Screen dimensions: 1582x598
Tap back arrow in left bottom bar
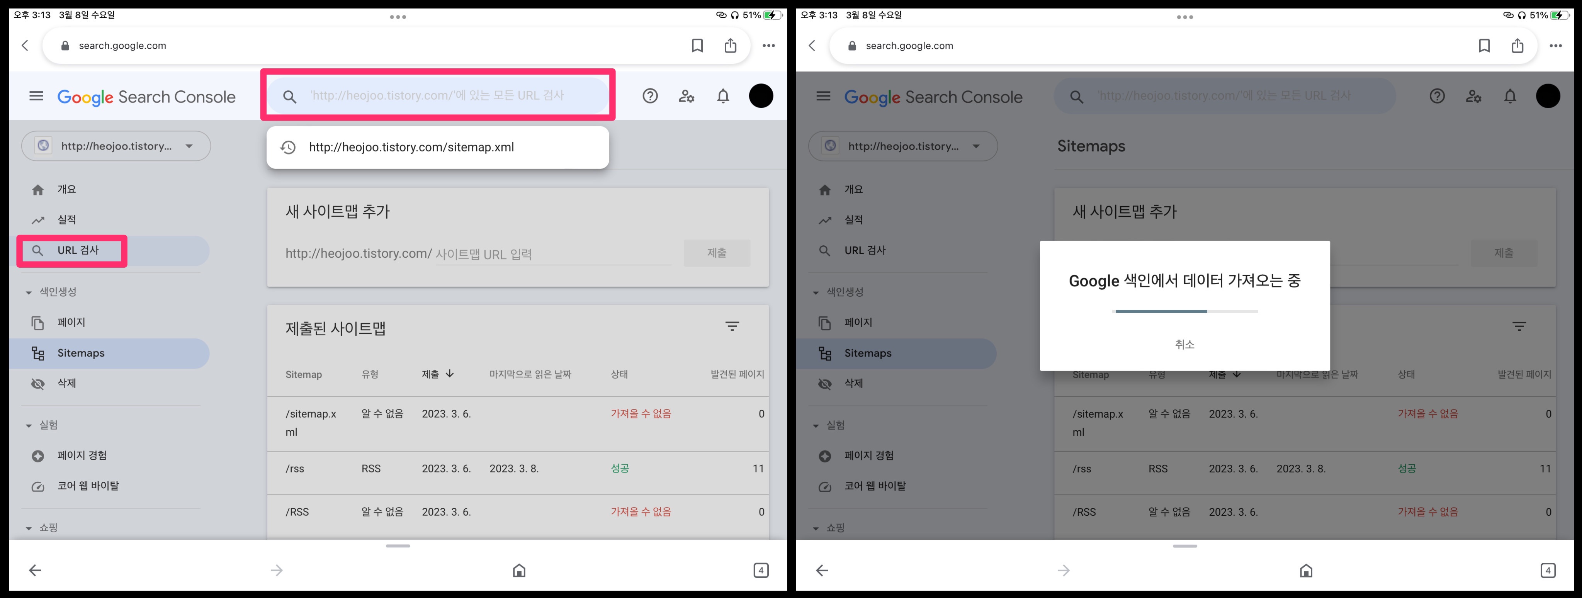pyautogui.click(x=35, y=570)
